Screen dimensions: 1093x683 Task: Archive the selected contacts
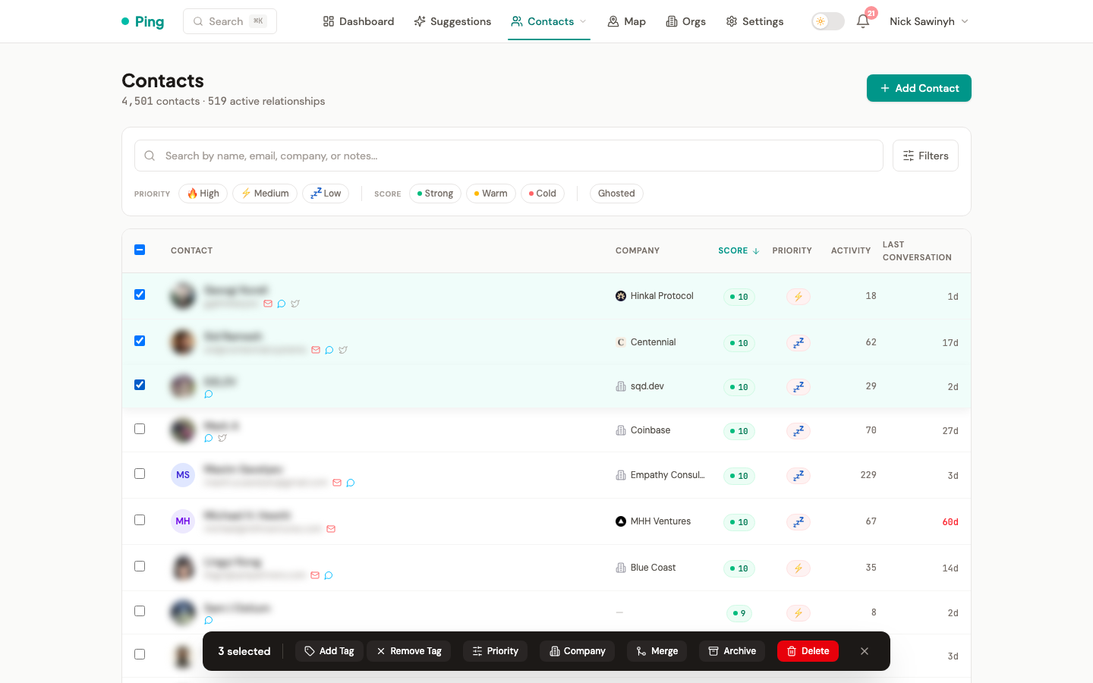point(732,651)
